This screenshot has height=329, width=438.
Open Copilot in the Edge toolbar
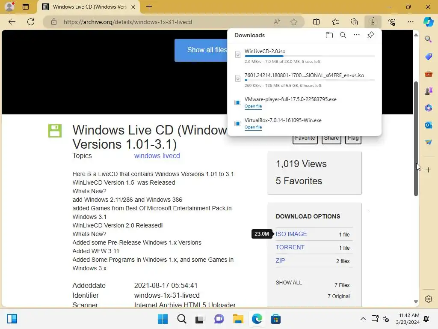[x=428, y=22]
